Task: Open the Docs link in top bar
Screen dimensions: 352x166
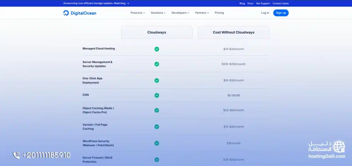Action: (250, 3)
